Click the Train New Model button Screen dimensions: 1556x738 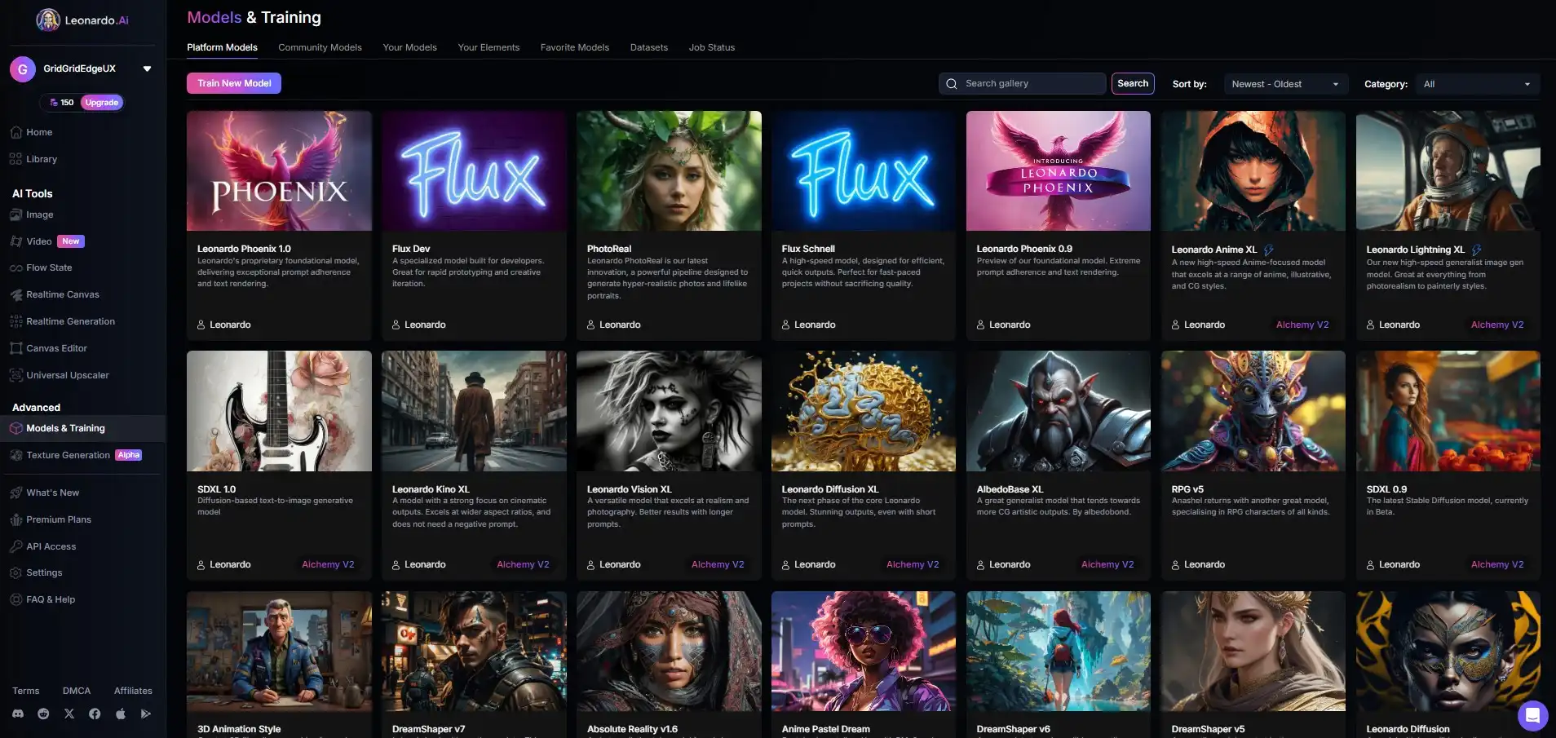[234, 83]
